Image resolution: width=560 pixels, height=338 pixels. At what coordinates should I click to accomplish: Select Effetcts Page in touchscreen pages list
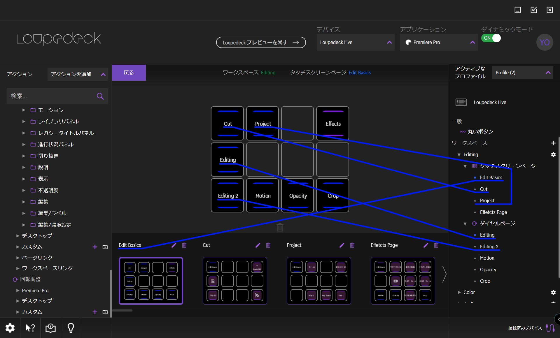click(x=493, y=212)
